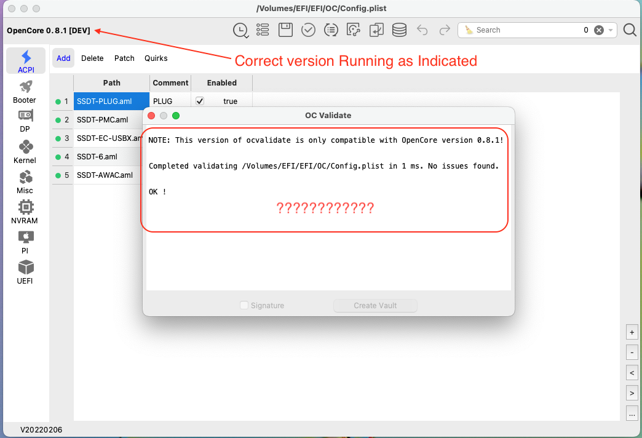The image size is (642, 438).
Task: Switch to the Patch tab
Action: click(124, 58)
